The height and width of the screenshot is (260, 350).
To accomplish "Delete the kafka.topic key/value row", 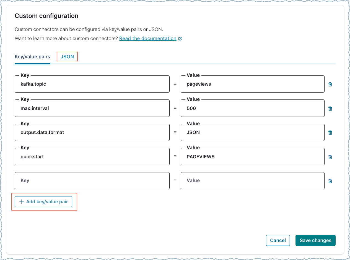I will point(330,84).
